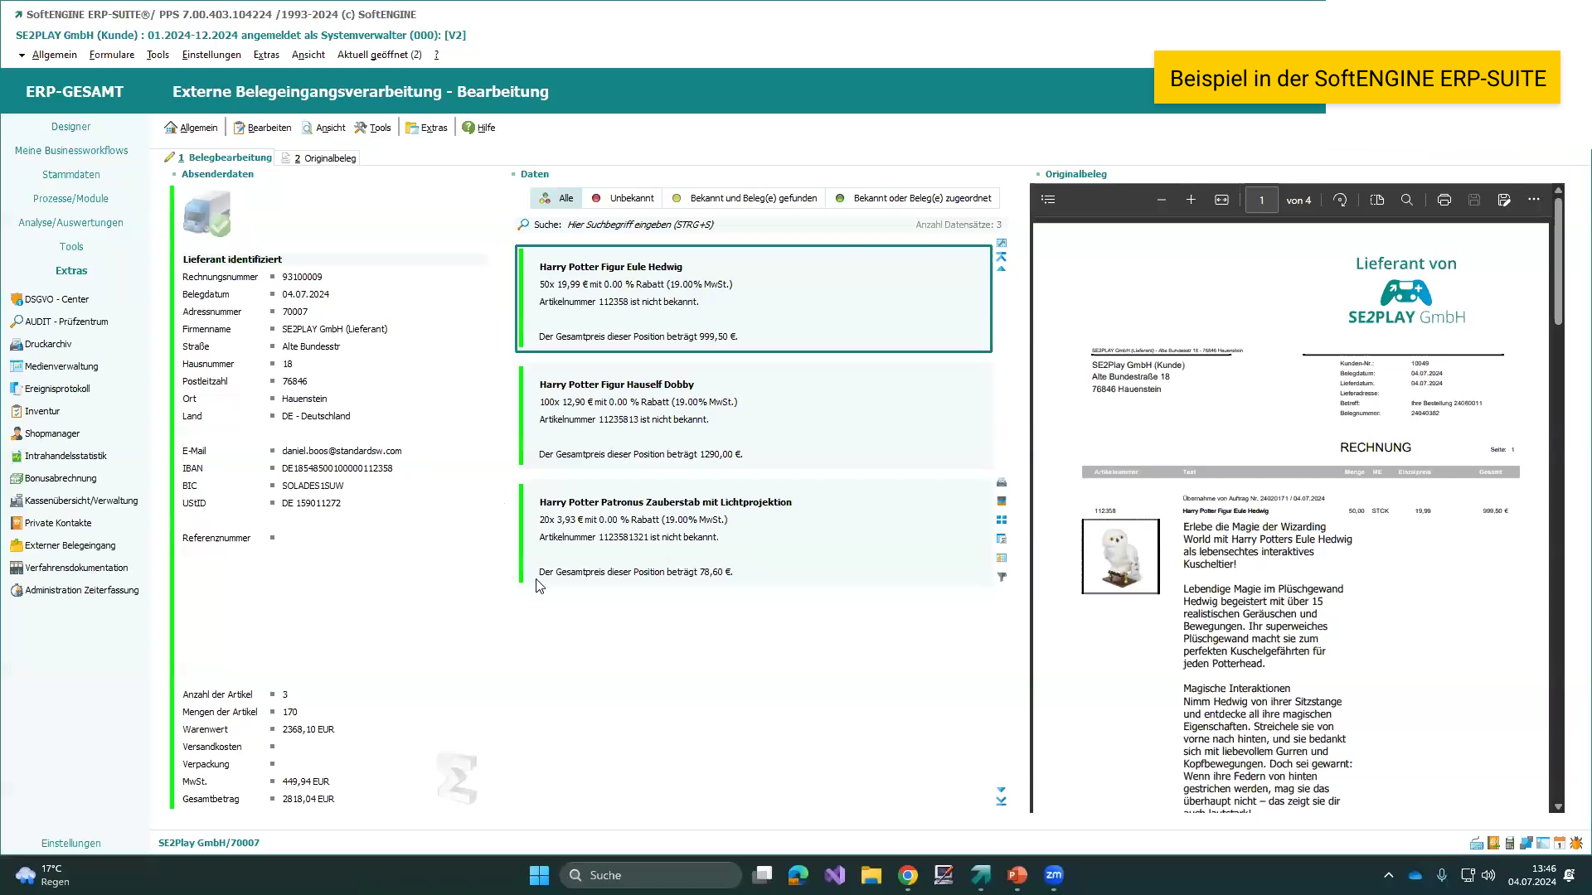Jump to last record with bottom arrow

1002,801
